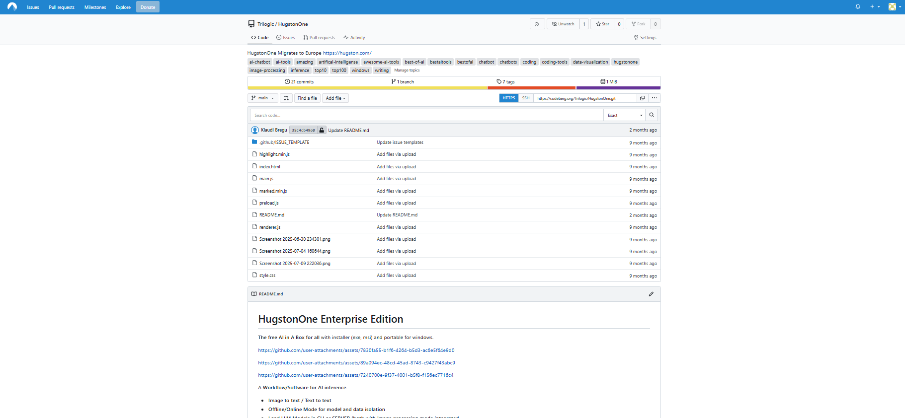Focus the Search code input field
Screen dimensions: 905x418
426,115
